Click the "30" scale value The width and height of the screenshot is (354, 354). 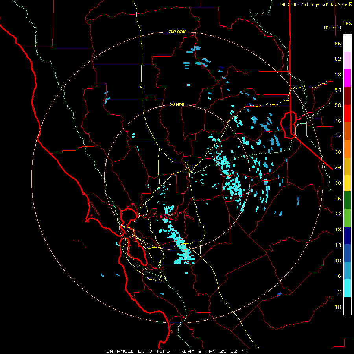click(338, 183)
